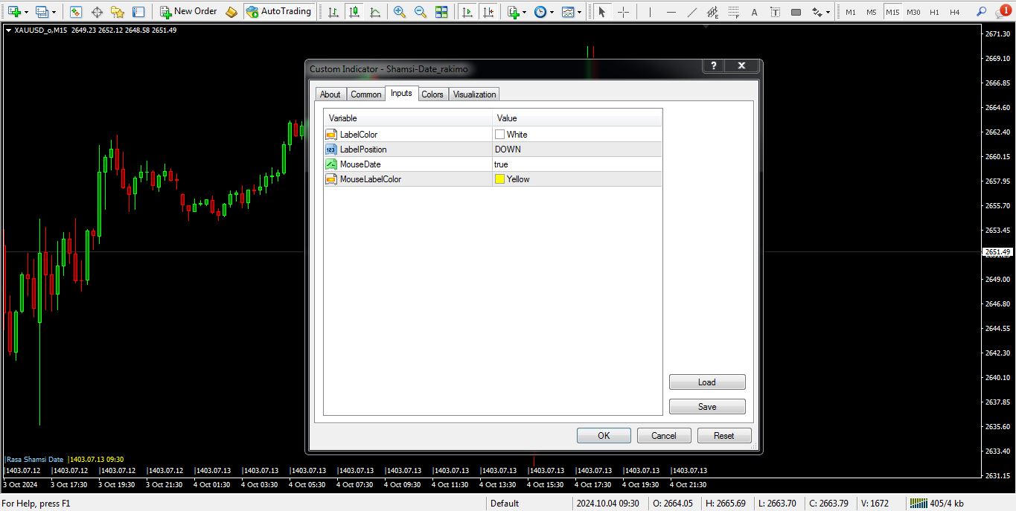Open the search magnifier in toolbar
This screenshot has height=511, width=1016.
coord(981,12)
